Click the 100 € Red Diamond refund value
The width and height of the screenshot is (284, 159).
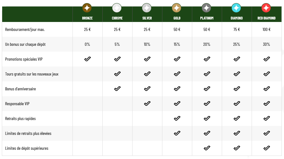(267, 29)
